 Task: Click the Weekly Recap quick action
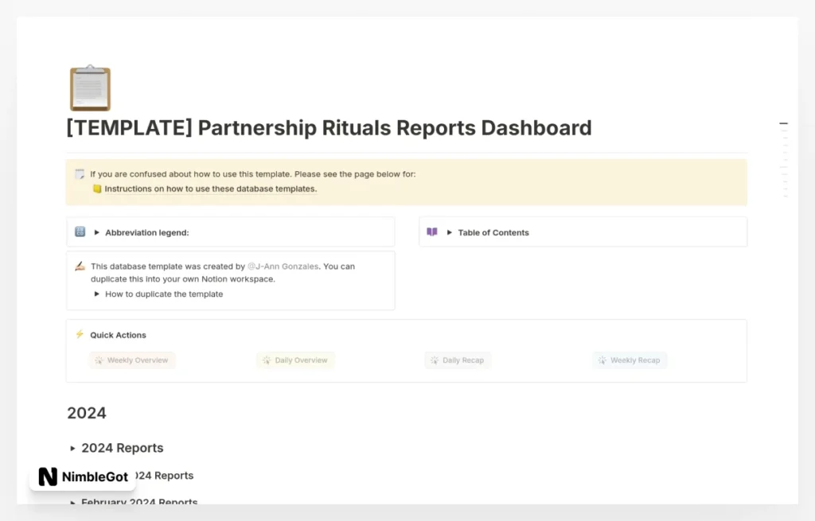(630, 360)
